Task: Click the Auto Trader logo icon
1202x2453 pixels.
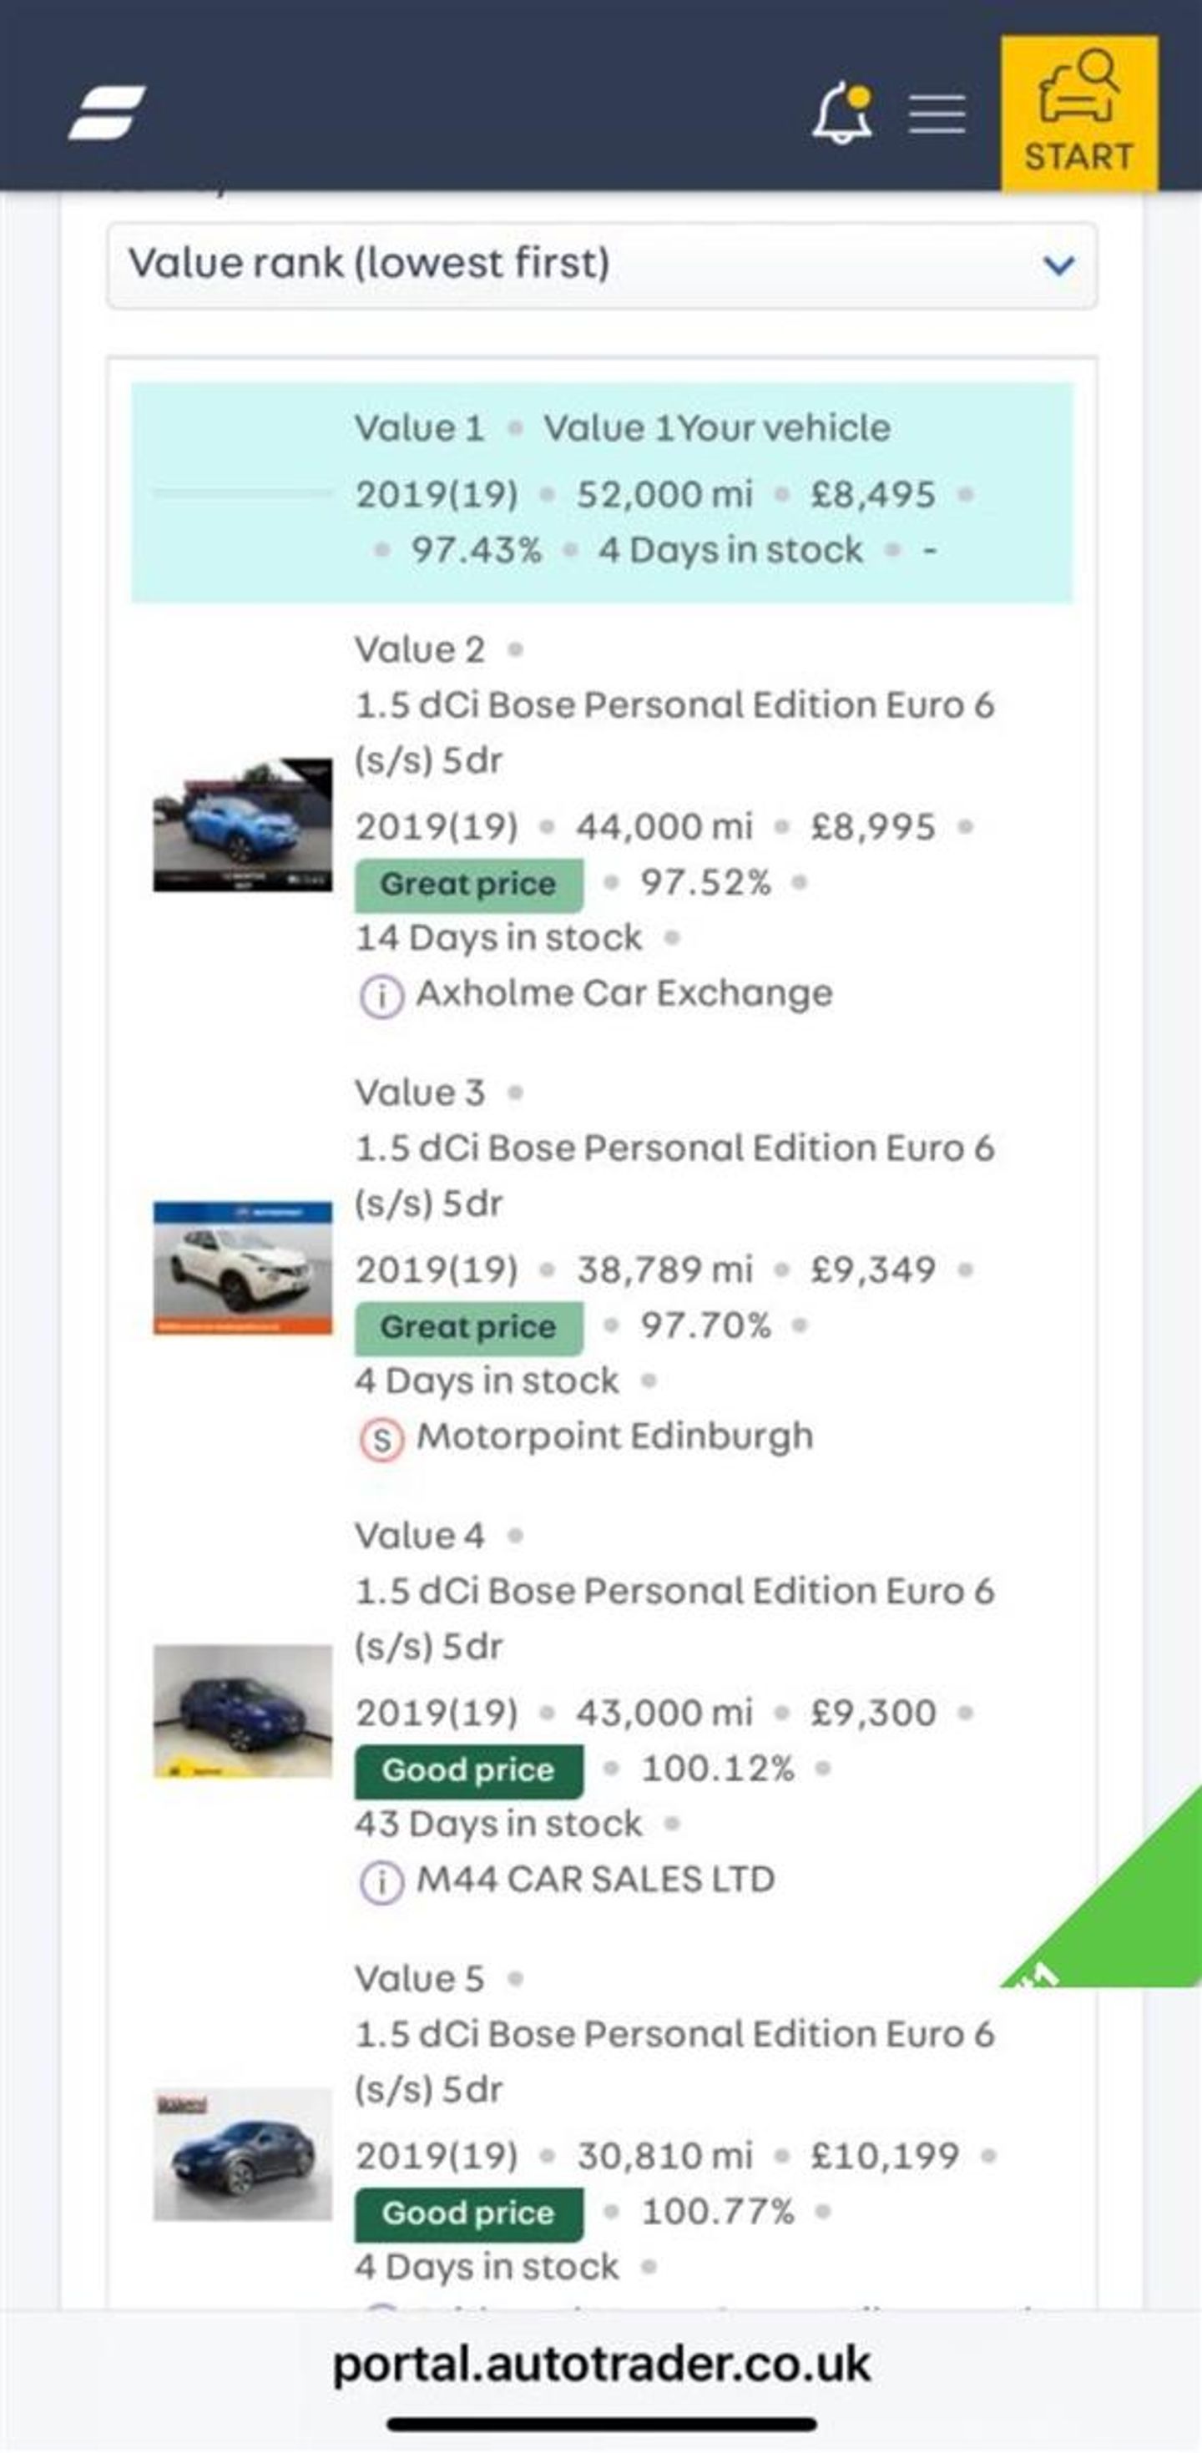Action: click(107, 113)
